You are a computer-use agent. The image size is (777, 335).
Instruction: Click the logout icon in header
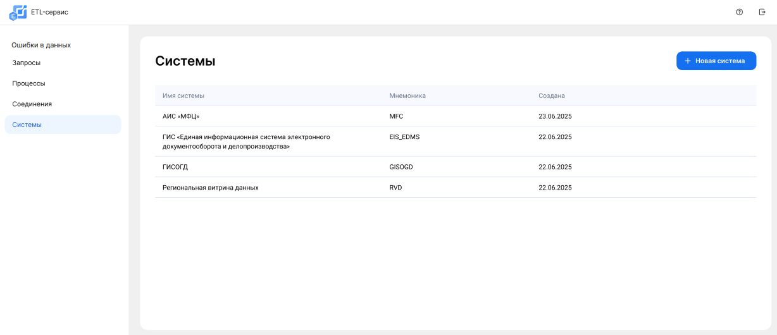click(x=762, y=12)
